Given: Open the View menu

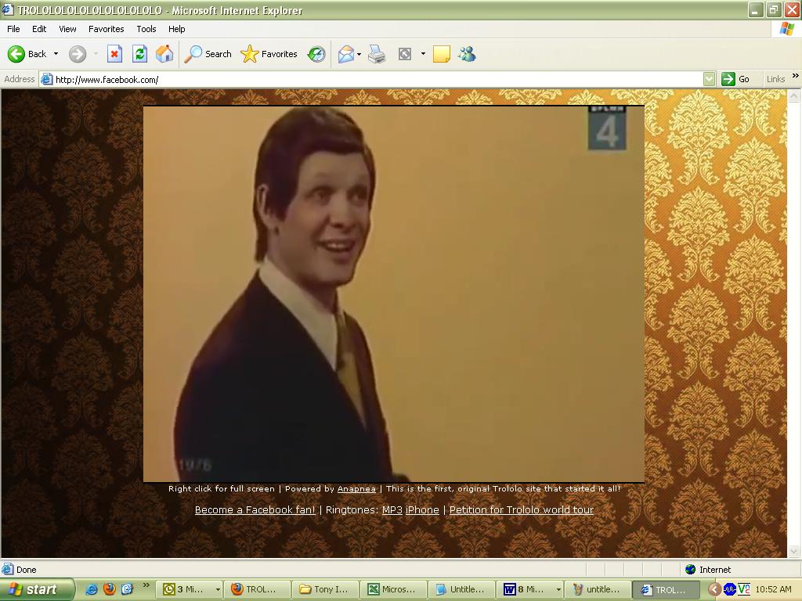Looking at the screenshot, I should [x=67, y=29].
